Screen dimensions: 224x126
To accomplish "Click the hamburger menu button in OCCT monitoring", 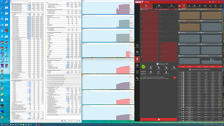I will coord(179,6).
